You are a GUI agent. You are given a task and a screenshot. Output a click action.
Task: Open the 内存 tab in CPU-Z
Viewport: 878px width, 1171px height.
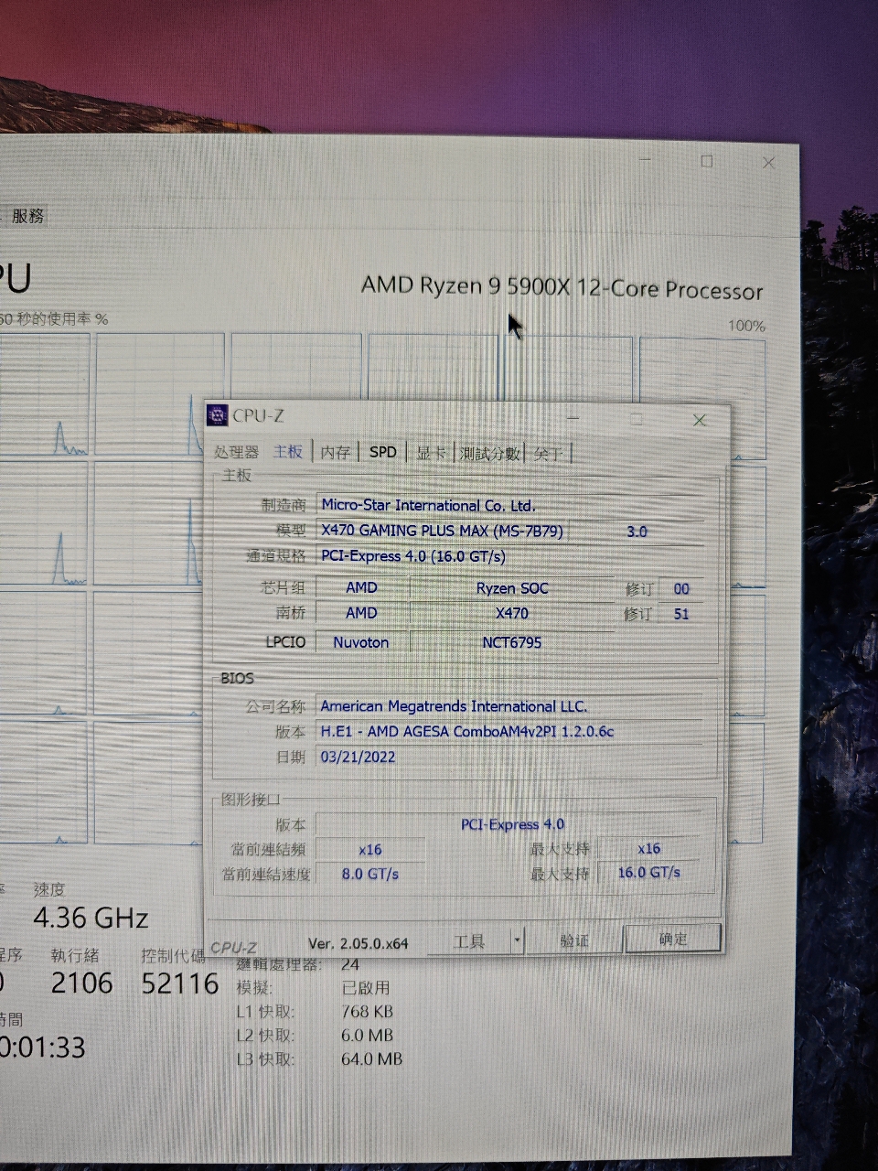(336, 452)
